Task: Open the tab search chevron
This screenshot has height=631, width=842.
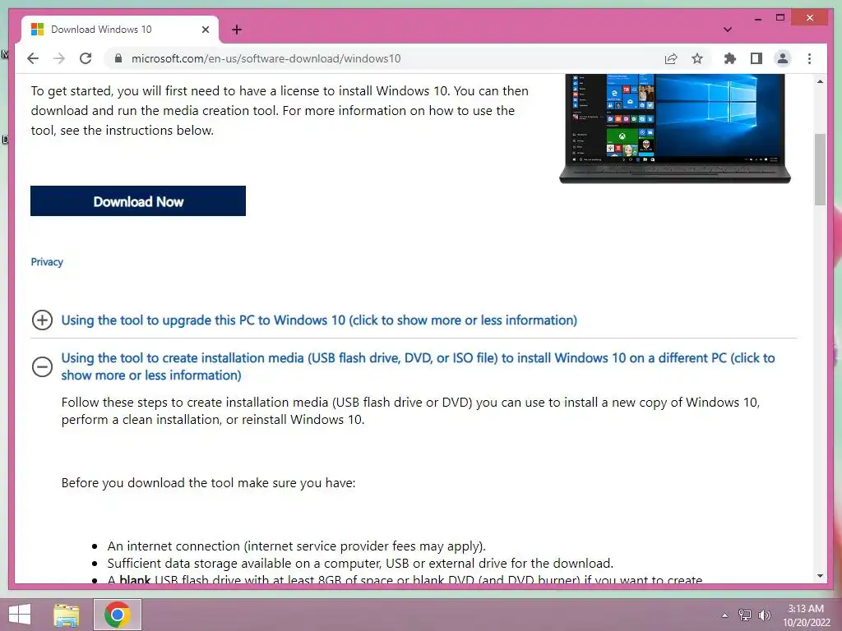Action: 727,30
